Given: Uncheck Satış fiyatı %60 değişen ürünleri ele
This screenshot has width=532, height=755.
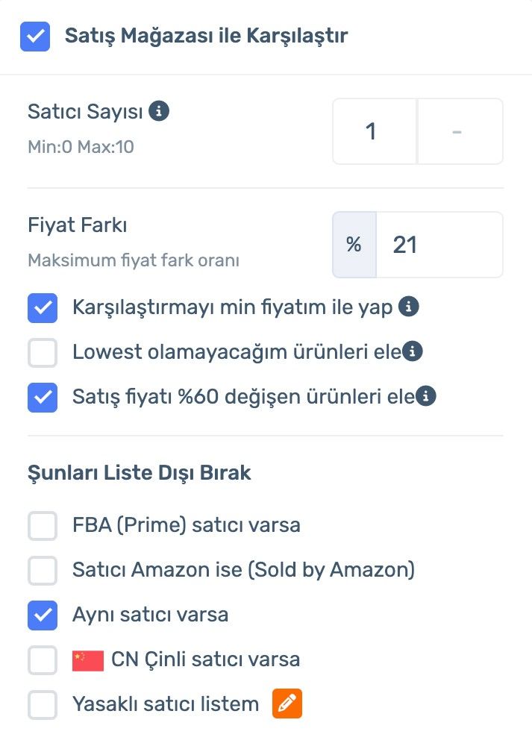Looking at the screenshot, I should 43,397.
